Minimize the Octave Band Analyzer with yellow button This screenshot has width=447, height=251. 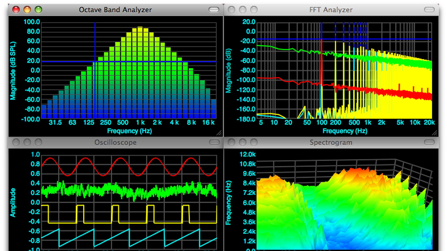pos(27,10)
